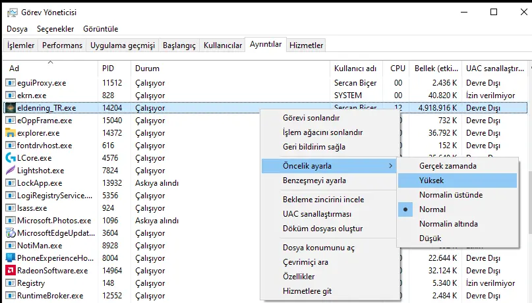Choose Çevrimiçi ara
The image size is (532, 303).
[329, 262]
